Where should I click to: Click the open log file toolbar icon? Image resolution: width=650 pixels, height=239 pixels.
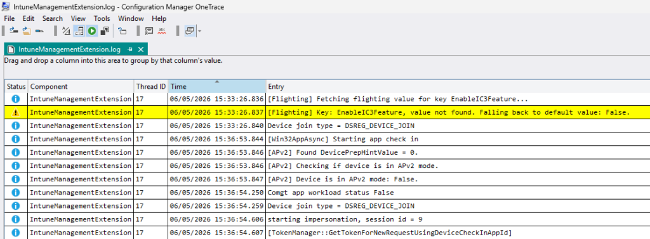point(14,30)
